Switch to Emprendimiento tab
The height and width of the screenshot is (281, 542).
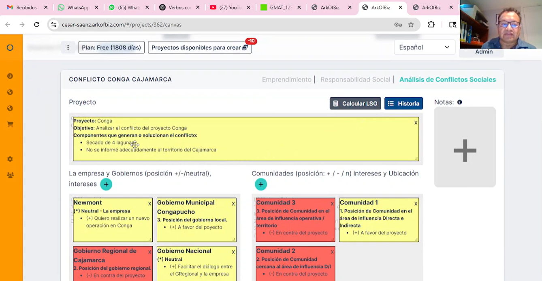pyautogui.click(x=286, y=79)
